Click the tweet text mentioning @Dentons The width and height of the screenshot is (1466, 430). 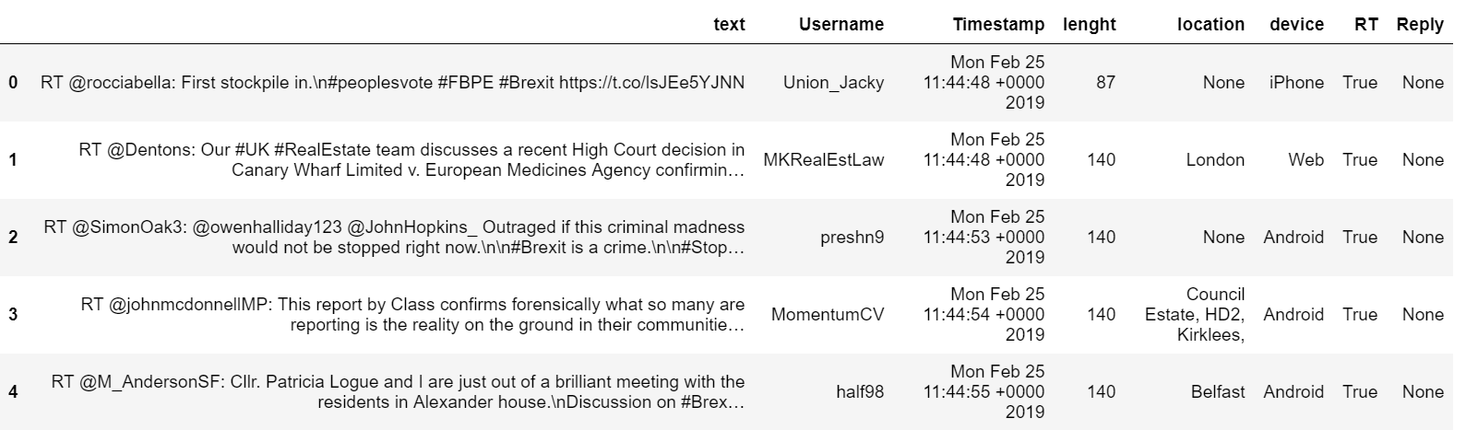411,160
